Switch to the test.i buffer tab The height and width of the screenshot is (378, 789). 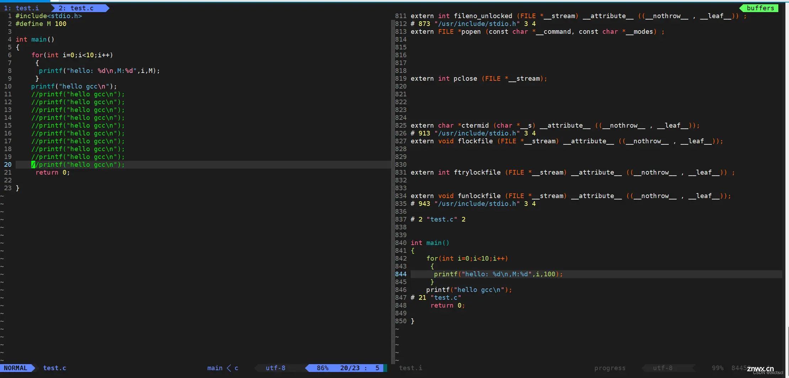pyautogui.click(x=21, y=8)
